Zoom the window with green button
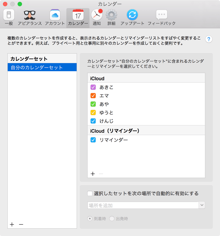 pyautogui.click(x=20, y=4)
